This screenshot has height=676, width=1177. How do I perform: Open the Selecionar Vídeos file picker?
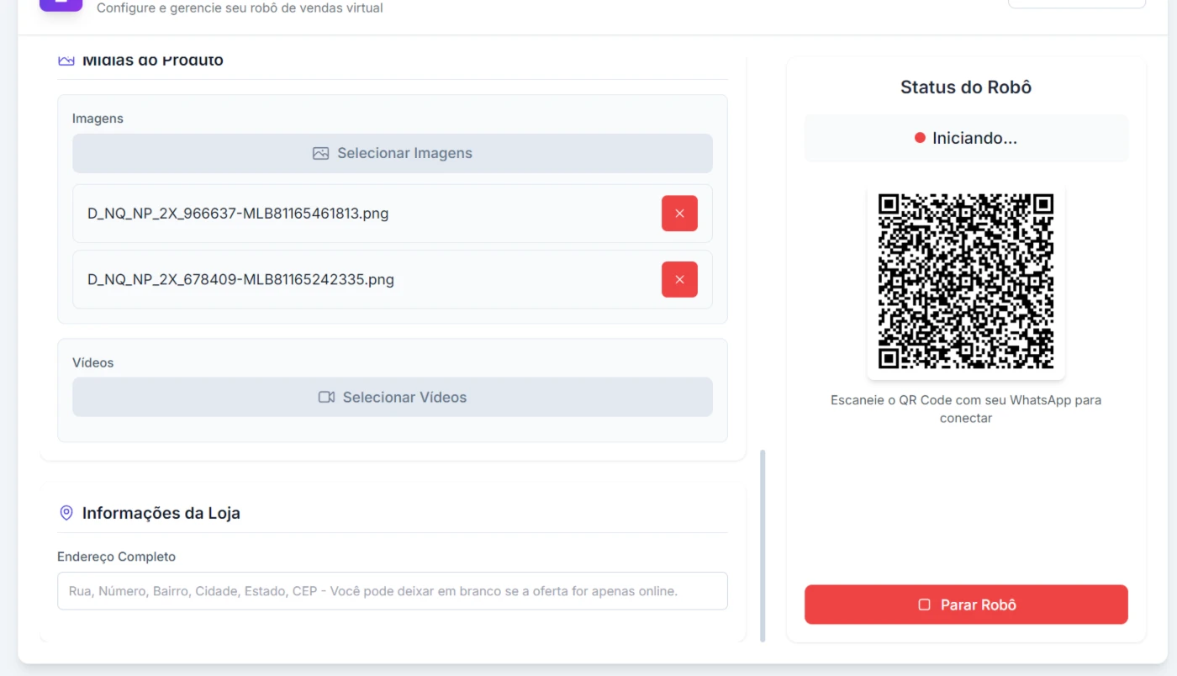(x=393, y=397)
